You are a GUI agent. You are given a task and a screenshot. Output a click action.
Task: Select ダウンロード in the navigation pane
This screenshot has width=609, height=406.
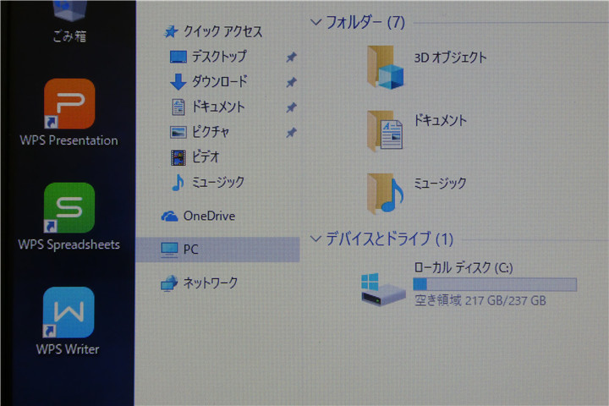(219, 81)
